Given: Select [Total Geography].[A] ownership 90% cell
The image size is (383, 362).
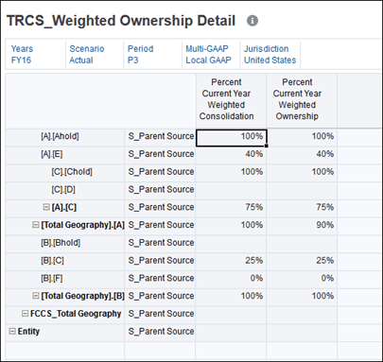Looking at the screenshot, I should pyautogui.click(x=302, y=226).
